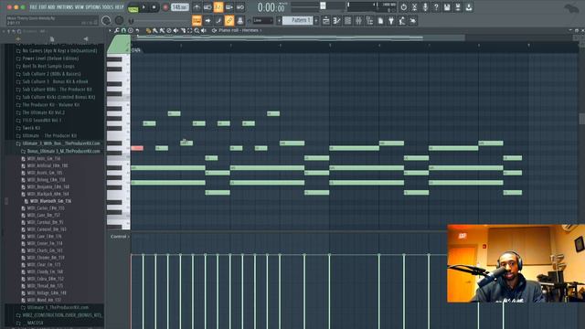Open the TOOLS menu
585x329 pixels.
[x=108, y=7]
